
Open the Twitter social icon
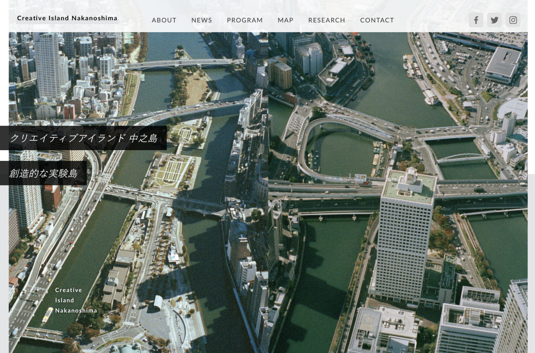click(495, 20)
